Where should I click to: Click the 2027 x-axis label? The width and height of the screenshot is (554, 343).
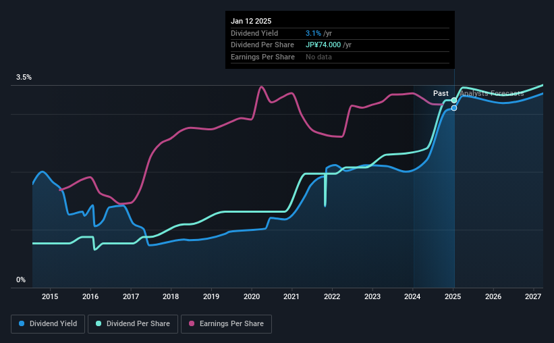[x=533, y=296]
